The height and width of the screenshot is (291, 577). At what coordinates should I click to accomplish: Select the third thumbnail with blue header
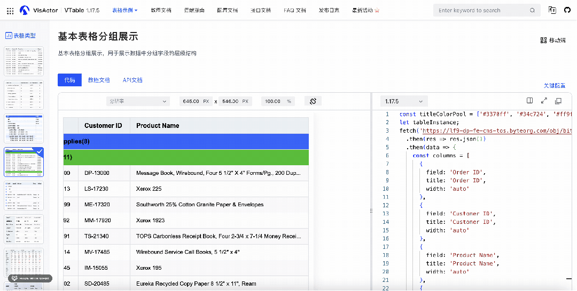coord(24,128)
